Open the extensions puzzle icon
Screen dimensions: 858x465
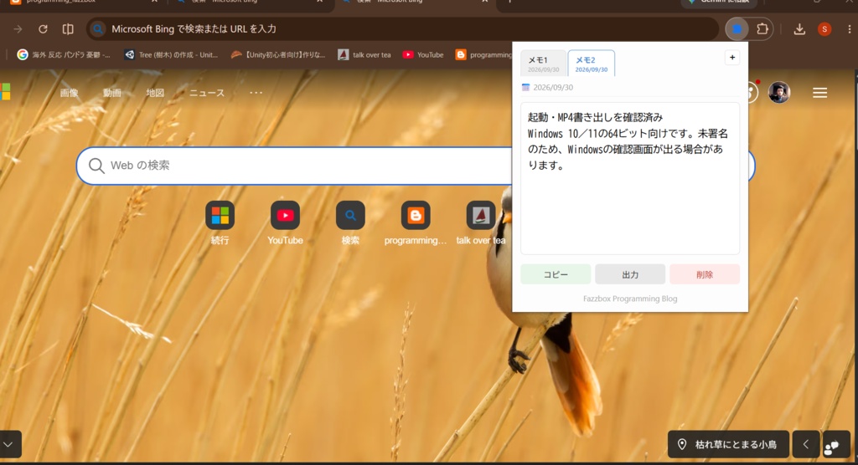point(762,29)
